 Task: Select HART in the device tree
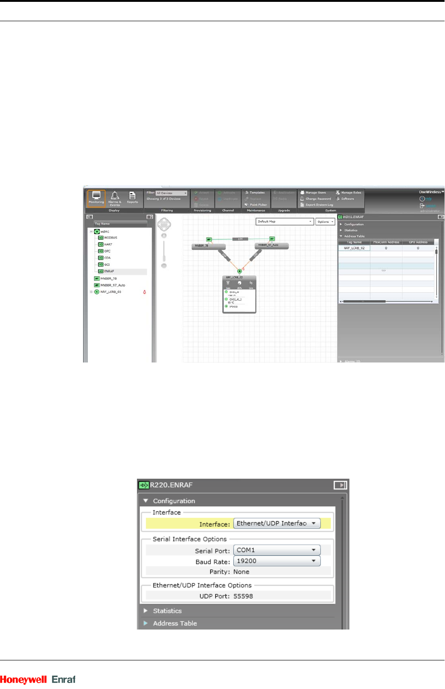105,244
